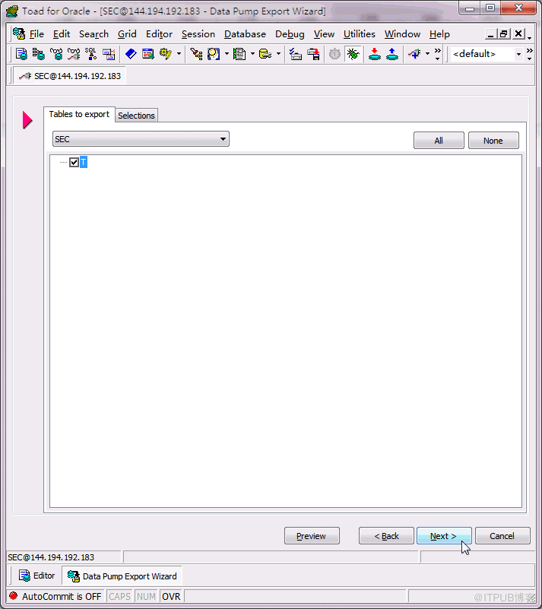Open the Window menu
The width and height of the screenshot is (542, 609).
click(x=402, y=34)
